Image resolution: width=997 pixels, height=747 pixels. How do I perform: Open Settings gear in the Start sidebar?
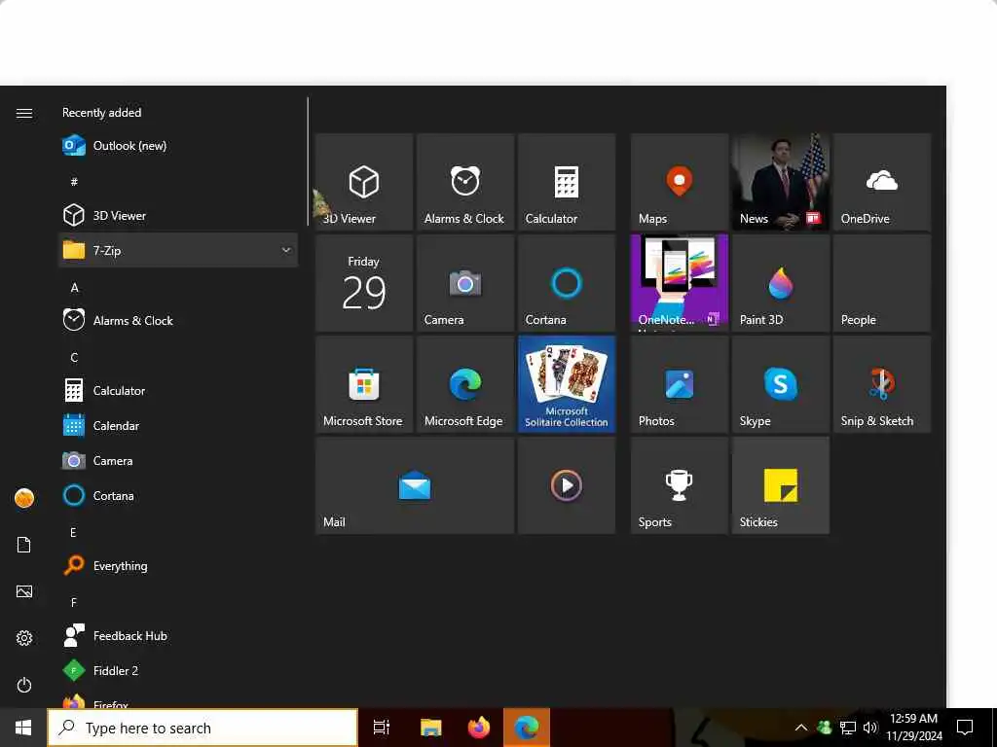coord(24,638)
